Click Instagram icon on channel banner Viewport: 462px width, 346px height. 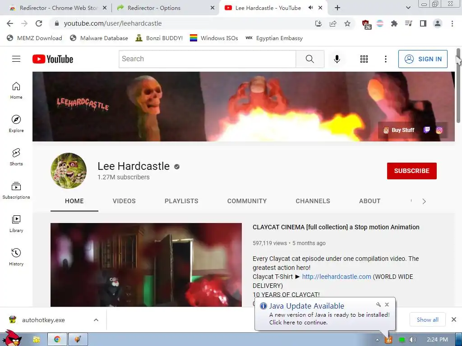[x=439, y=130]
